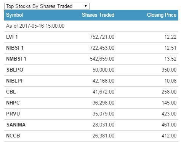Select the 461.00 closing price for SANIMA
181x142 pixels.
[x=169, y=125]
